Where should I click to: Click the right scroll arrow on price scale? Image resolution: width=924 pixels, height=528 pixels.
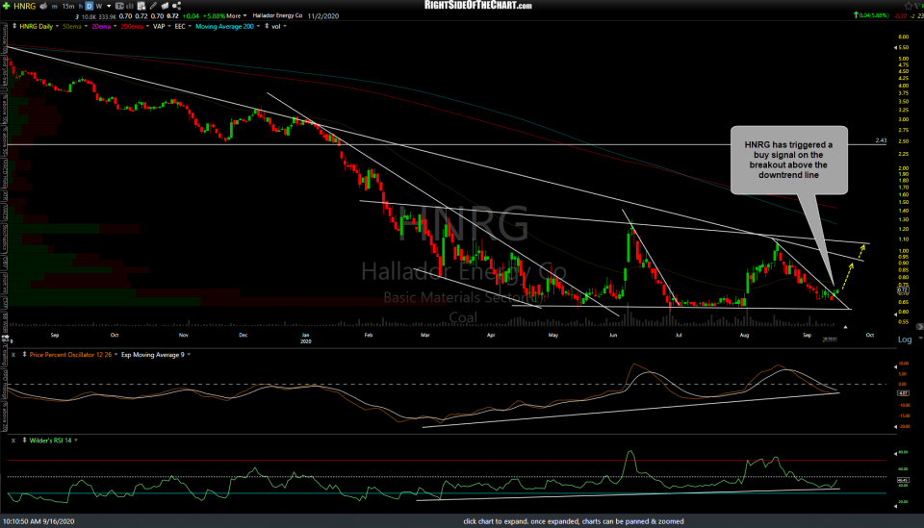point(919,327)
